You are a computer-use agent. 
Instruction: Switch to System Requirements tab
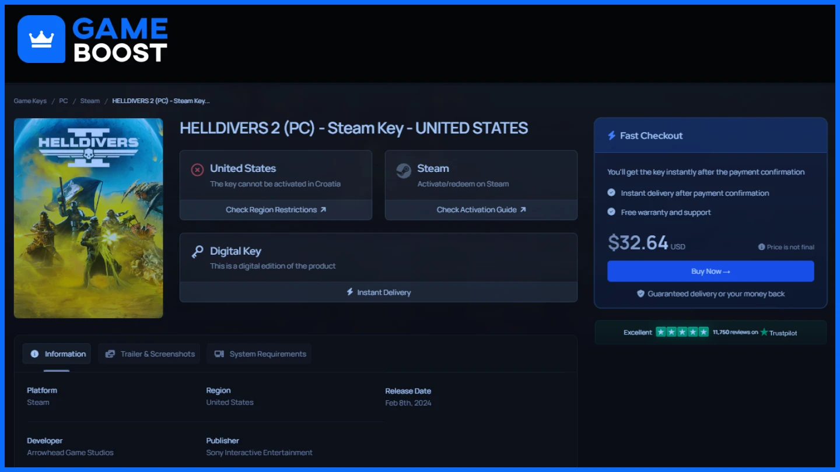click(x=259, y=354)
